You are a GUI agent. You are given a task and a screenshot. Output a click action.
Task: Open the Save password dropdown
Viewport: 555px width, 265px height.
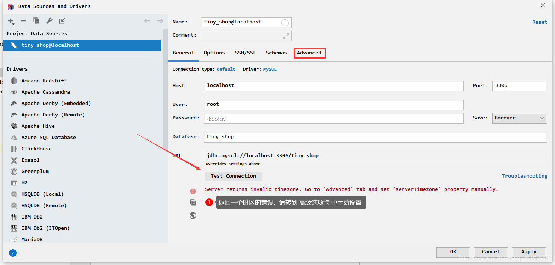click(519, 118)
